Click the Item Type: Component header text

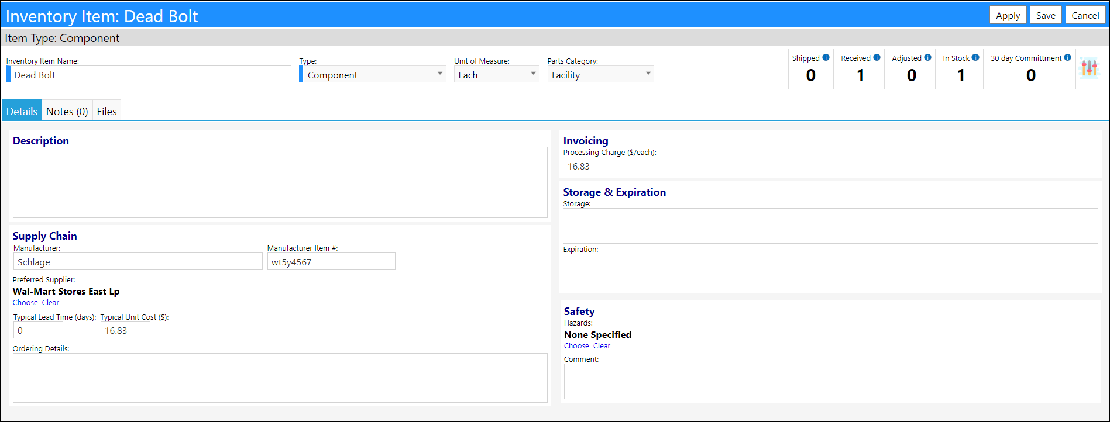(x=62, y=38)
